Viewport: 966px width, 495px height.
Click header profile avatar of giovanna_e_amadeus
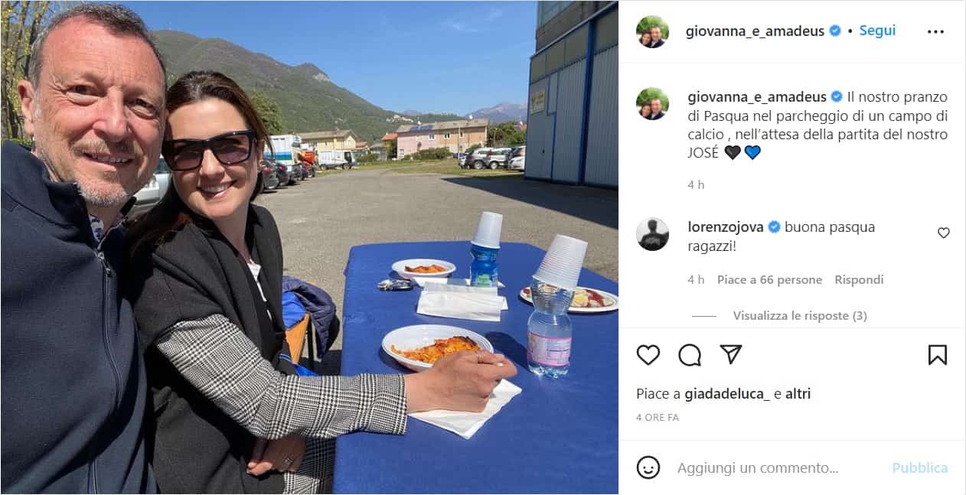(653, 31)
